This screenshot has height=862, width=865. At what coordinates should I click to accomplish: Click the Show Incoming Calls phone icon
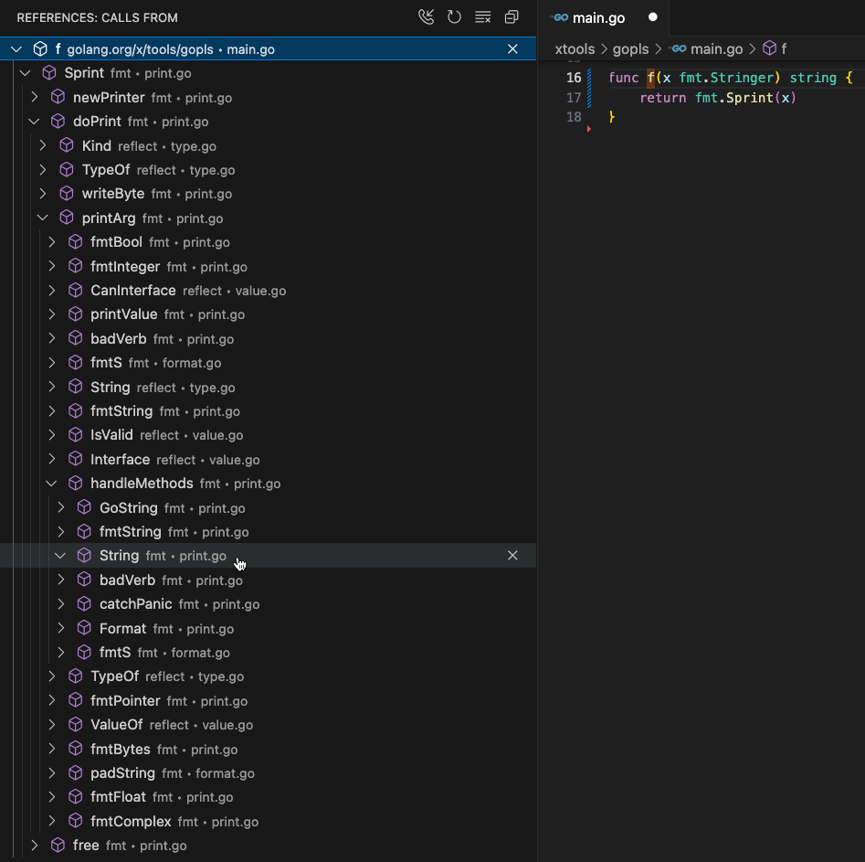426,17
